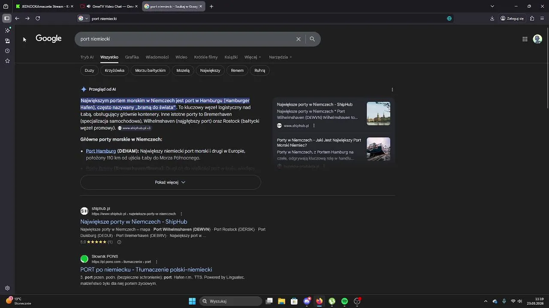This screenshot has height=308, width=549.
Task: Click the magnifier search button
Action: [x=312, y=39]
